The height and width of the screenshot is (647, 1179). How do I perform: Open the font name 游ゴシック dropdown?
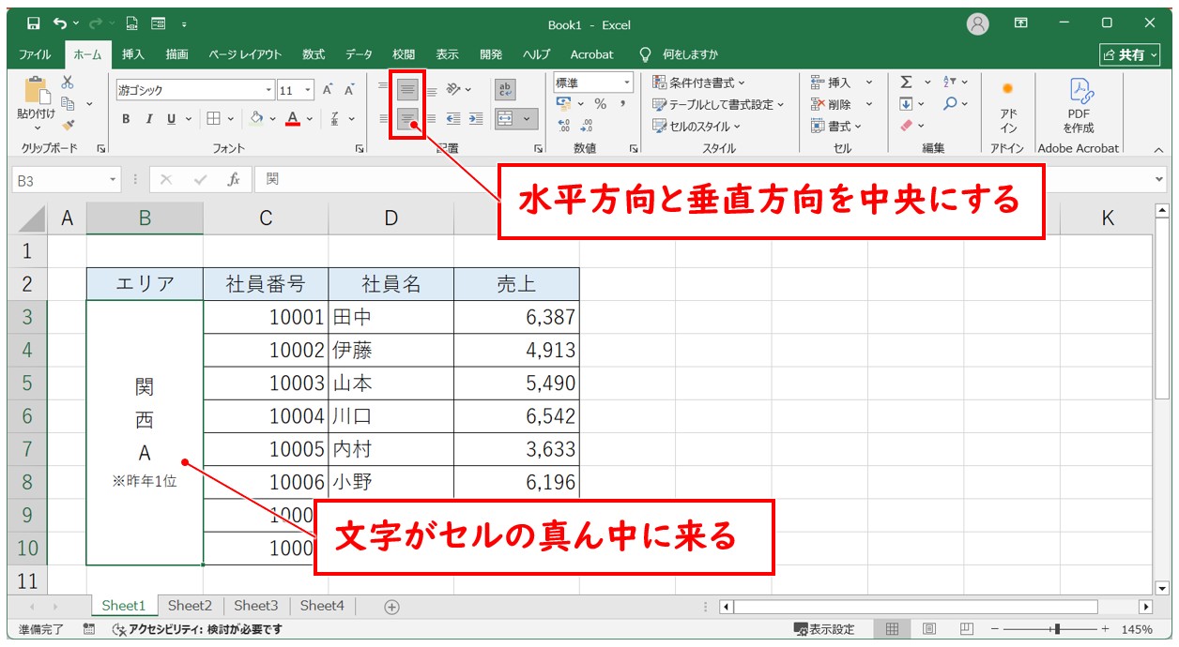pyautogui.click(x=268, y=90)
